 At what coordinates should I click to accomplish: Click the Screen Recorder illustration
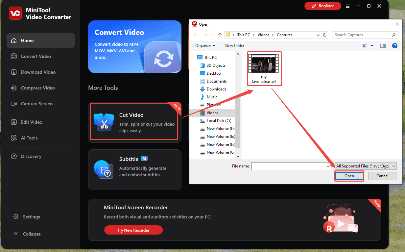(x=340, y=219)
